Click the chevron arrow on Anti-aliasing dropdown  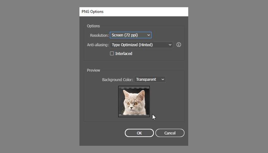click(x=170, y=45)
